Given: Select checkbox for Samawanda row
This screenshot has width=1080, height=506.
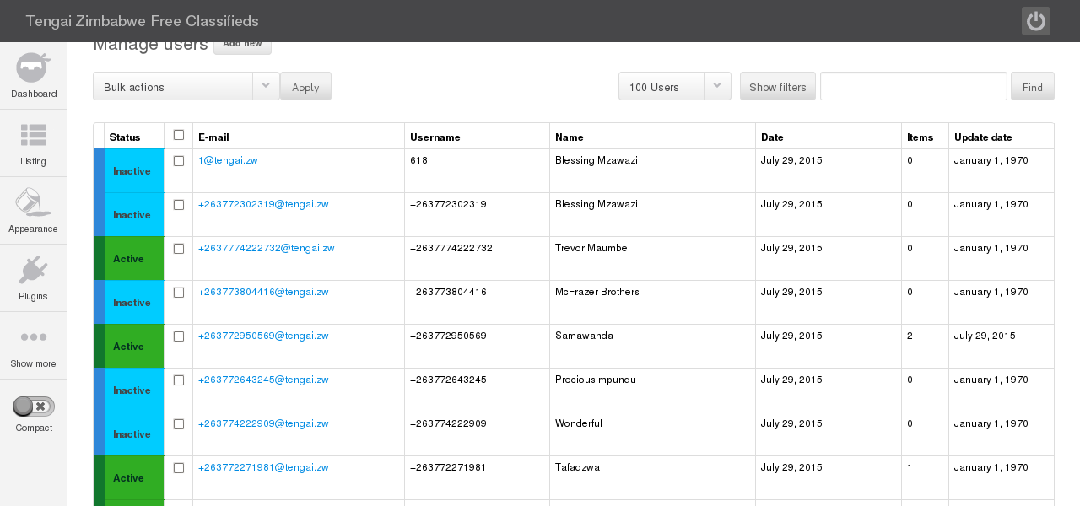Looking at the screenshot, I should (178, 336).
